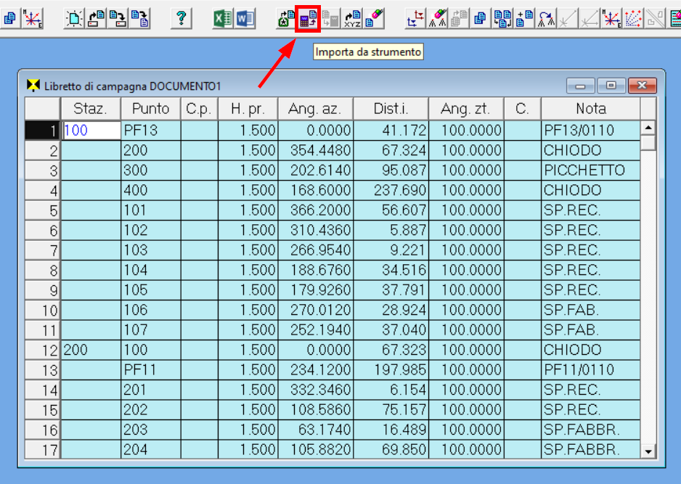The width and height of the screenshot is (681, 484).
Task: Click the plus sign add document icon
Action: coord(524,19)
